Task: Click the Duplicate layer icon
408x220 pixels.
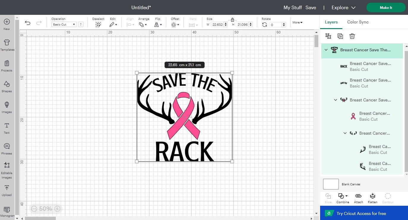Action: pyautogui.click(x=340, y=36)
